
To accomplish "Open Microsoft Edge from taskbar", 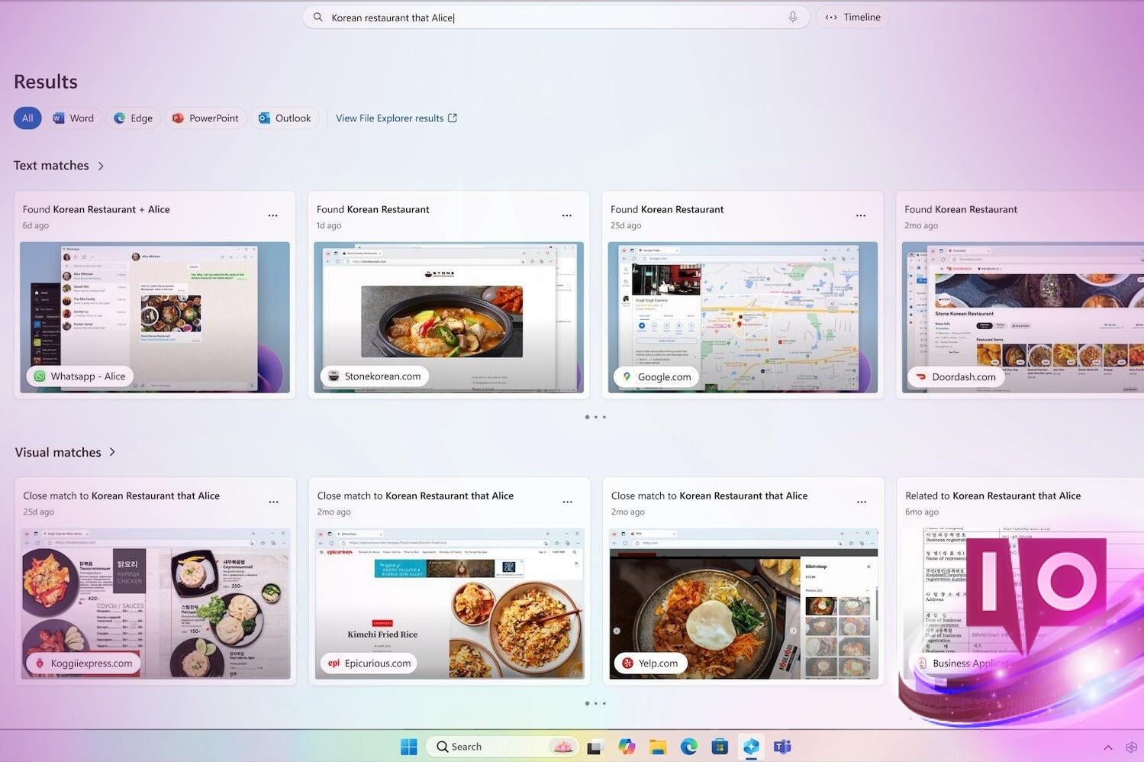I will pyautogui.click(x=688, y=747).
